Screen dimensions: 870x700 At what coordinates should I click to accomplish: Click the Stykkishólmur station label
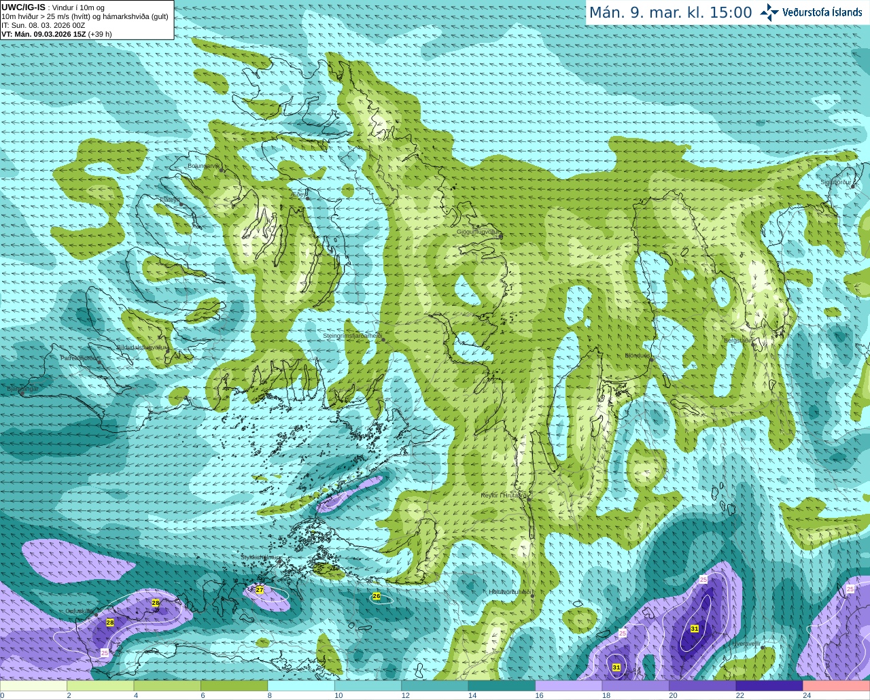[259, 557]
